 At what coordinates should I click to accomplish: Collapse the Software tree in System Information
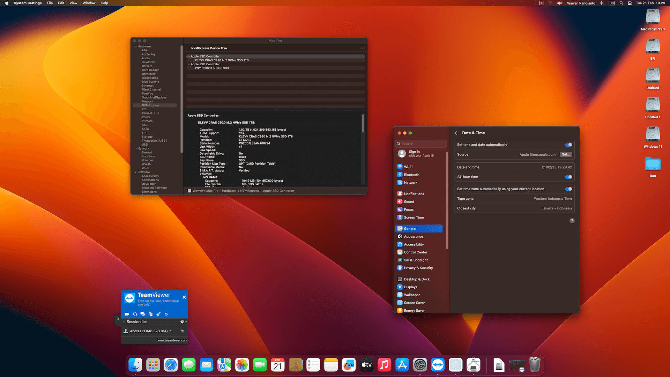(135, 172)
